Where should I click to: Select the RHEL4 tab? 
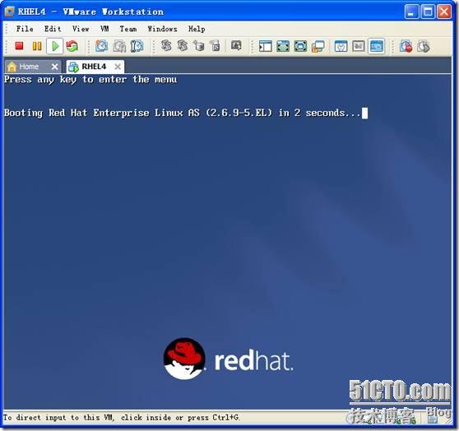(94, 67)
